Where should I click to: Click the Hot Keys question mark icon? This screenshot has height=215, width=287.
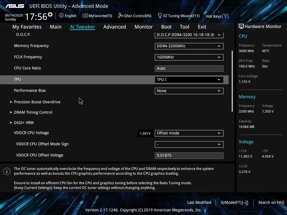(225, 17)
